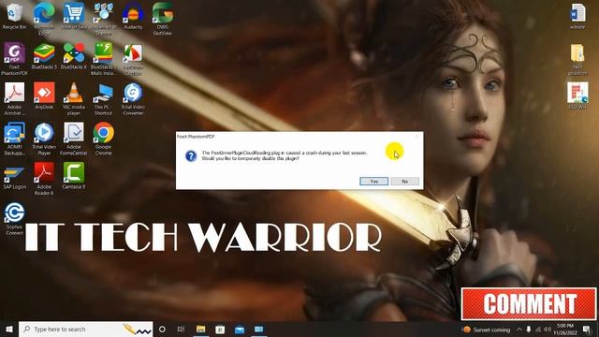
Task: Open the taskbar clock and date
Action: tap(565, 329)
